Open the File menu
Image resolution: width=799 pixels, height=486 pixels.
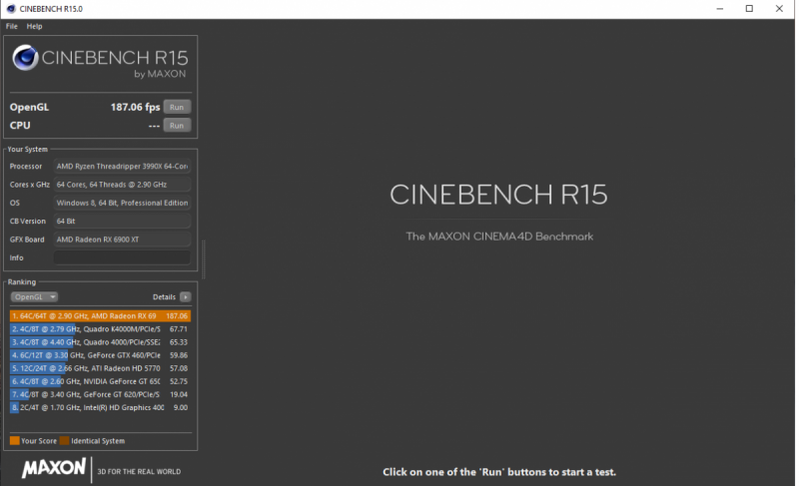tap(12, 26)
